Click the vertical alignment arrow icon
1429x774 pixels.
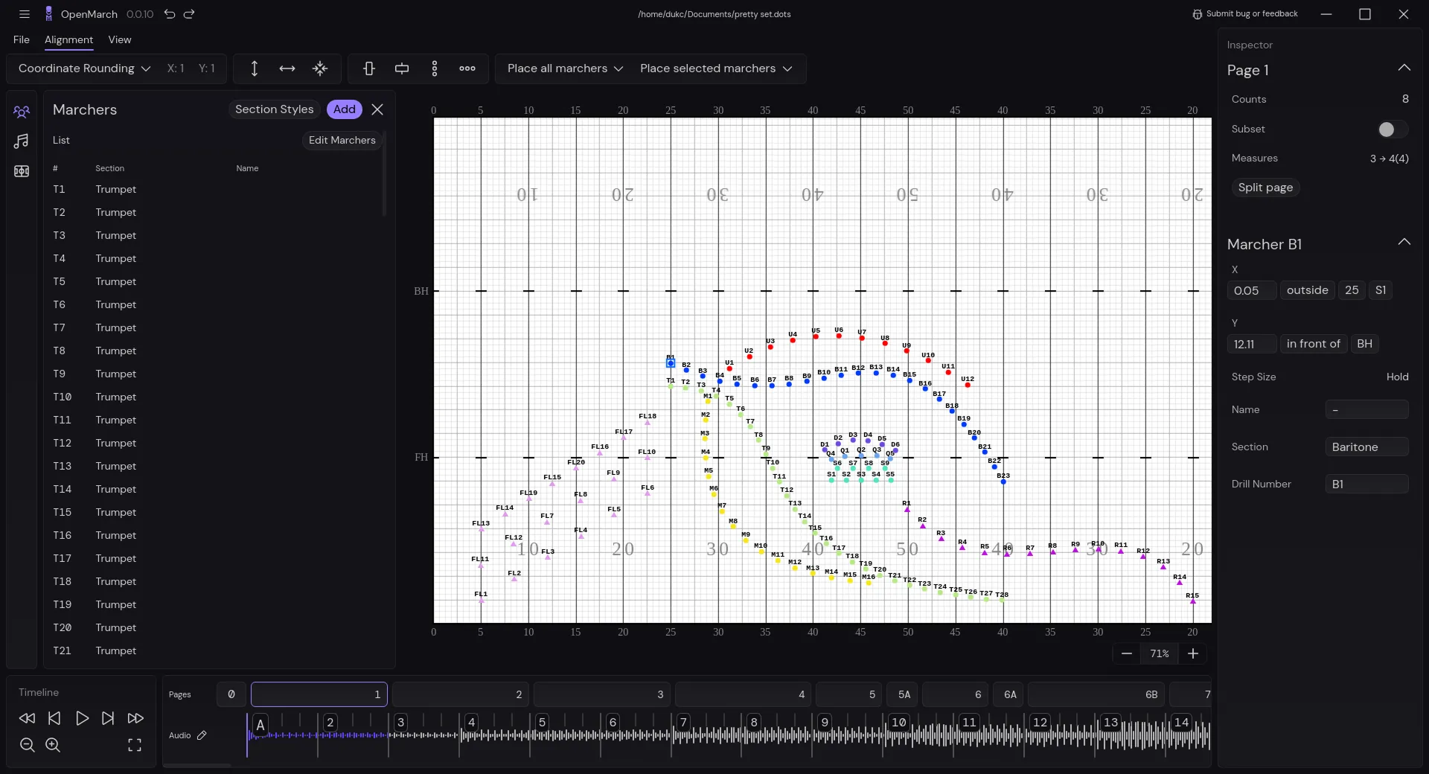(x=255, y=68)
